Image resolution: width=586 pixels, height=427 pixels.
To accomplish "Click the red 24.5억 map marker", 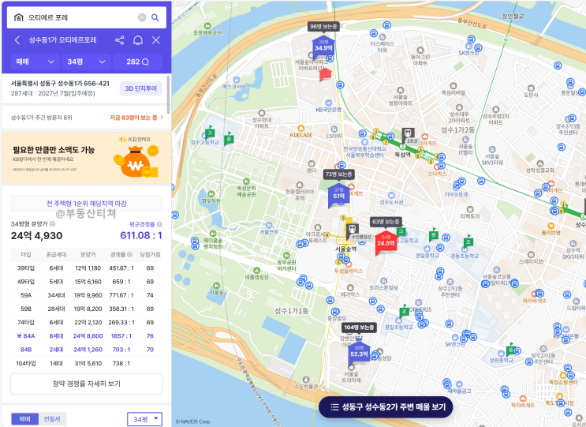I will click(x=386, y=242).
